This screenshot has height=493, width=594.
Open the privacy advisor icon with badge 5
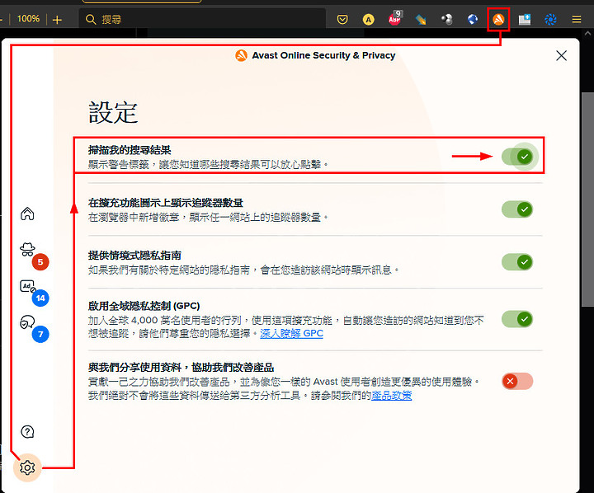[28, 250]
